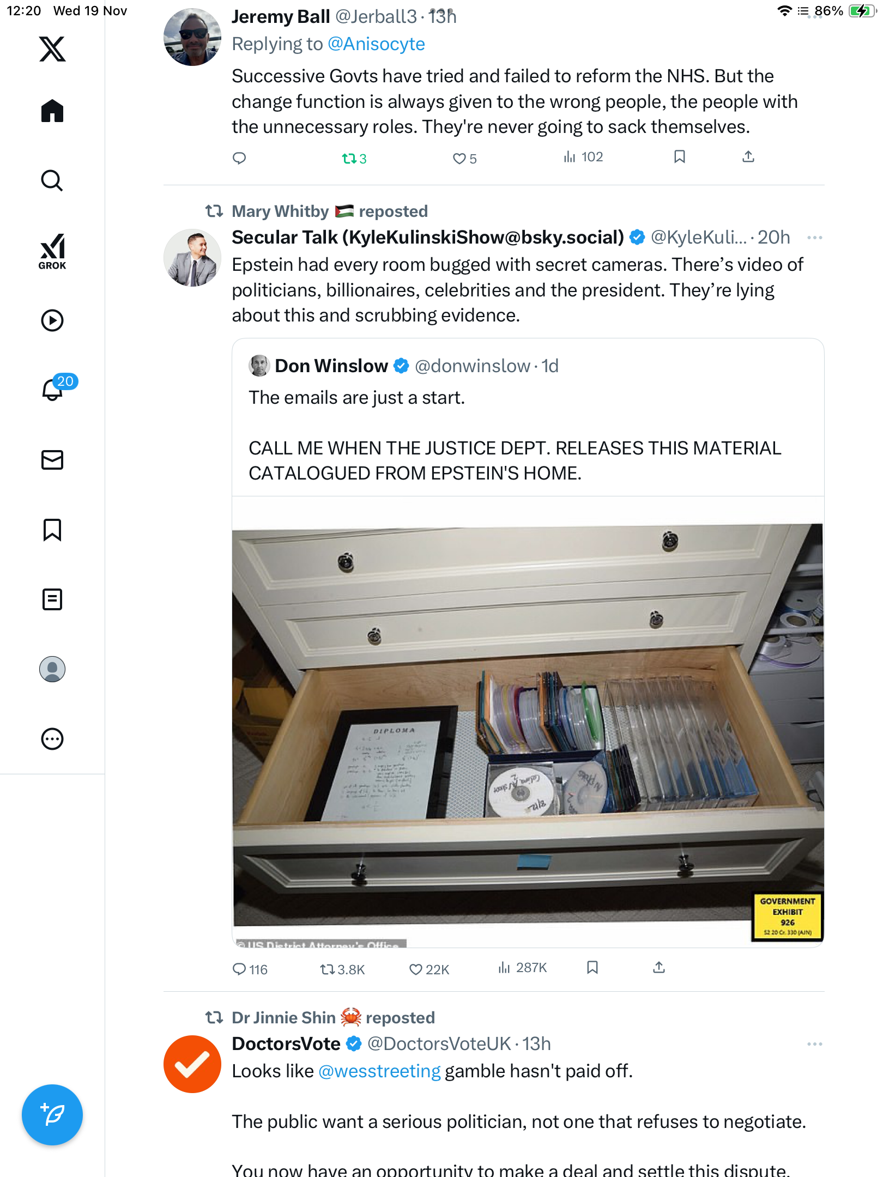View the Epstein drawer exhibit photo
The height and width of the screenshot is (1177, 883).
point(528,725)
